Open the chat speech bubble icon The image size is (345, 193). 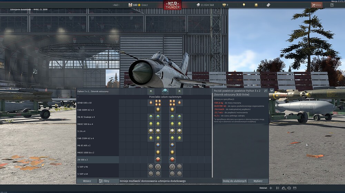289,188
